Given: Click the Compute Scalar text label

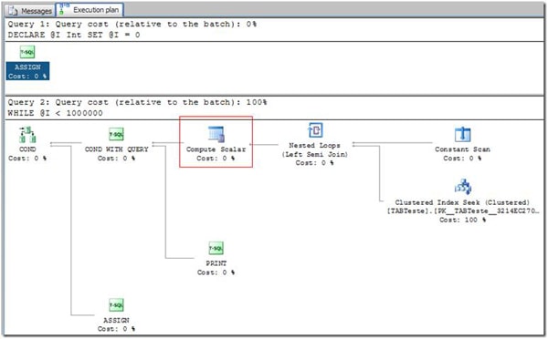Looking at the screenshot, I should (216, 149).
